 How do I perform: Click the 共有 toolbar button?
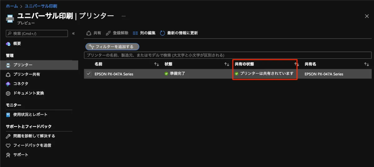(93, 33)
